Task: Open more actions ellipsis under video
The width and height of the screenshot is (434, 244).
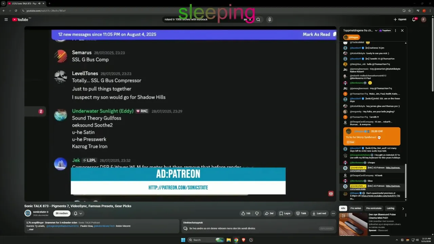Action: coord(333,213)
